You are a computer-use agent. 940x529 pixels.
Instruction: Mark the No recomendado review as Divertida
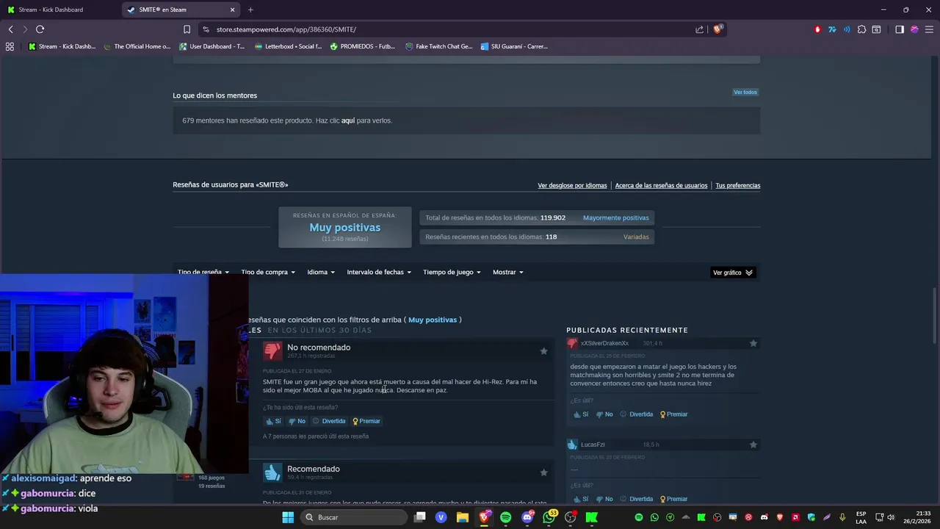click(x=328, y=421)
